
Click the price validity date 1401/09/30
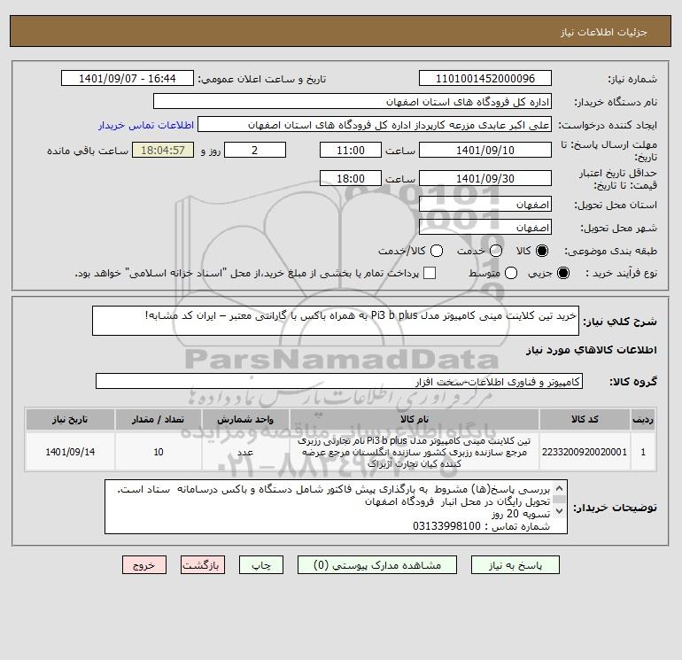click(485, 179)
